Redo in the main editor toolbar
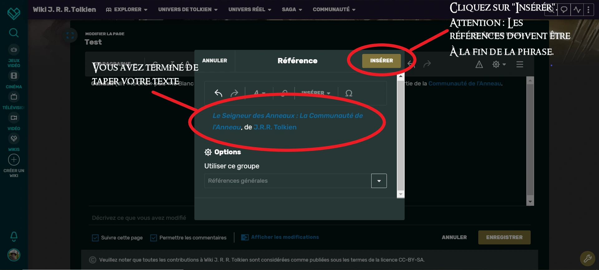 (427, 64)
